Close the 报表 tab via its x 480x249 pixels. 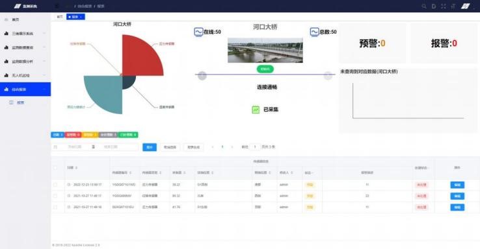point(81,17)
